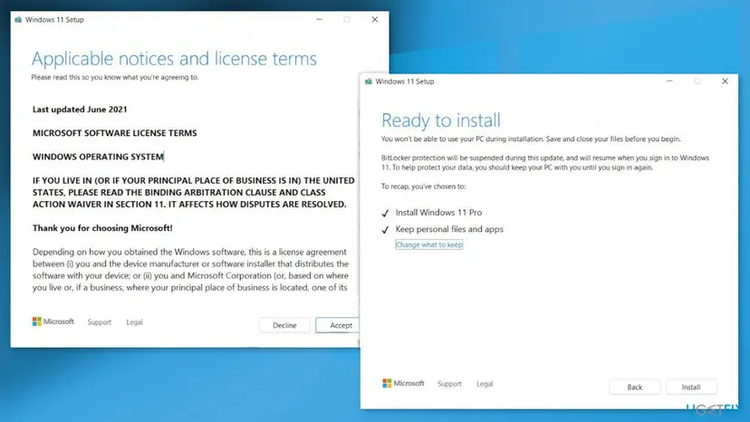Click Microsoft logo in license terms window
This screenshot has width=750, height=422.
pyautogui.click(x=53, y=321)
